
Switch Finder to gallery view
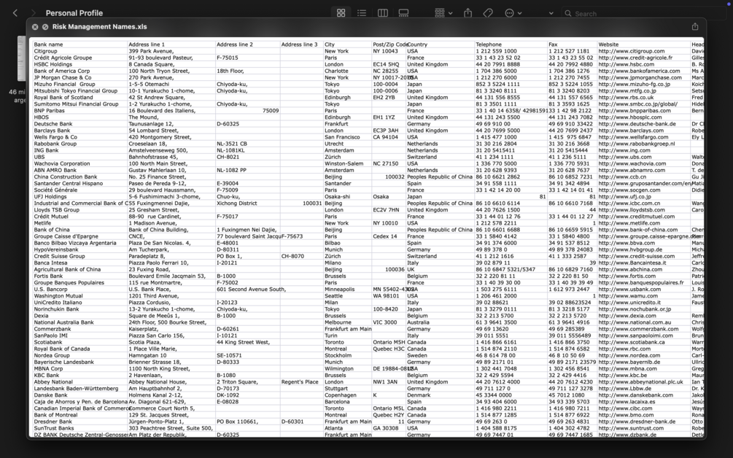pyautogui.click(x=403, y=13)
